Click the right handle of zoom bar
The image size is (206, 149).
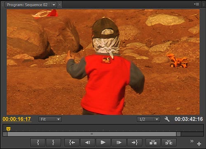178,134
